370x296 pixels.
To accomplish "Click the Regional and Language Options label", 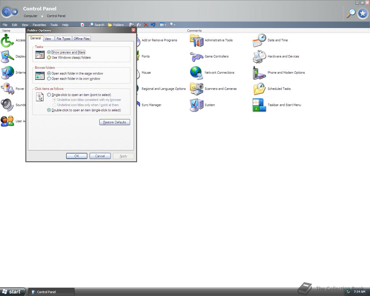I will click(164, 89).
